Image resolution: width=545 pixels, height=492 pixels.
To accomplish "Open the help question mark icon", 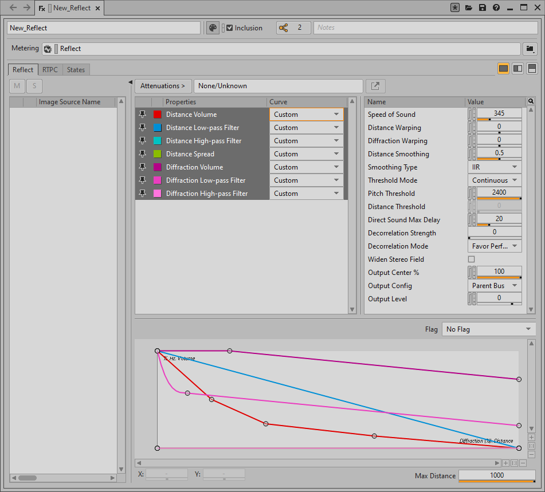I will pyautogui.click(x=496, y=8).
